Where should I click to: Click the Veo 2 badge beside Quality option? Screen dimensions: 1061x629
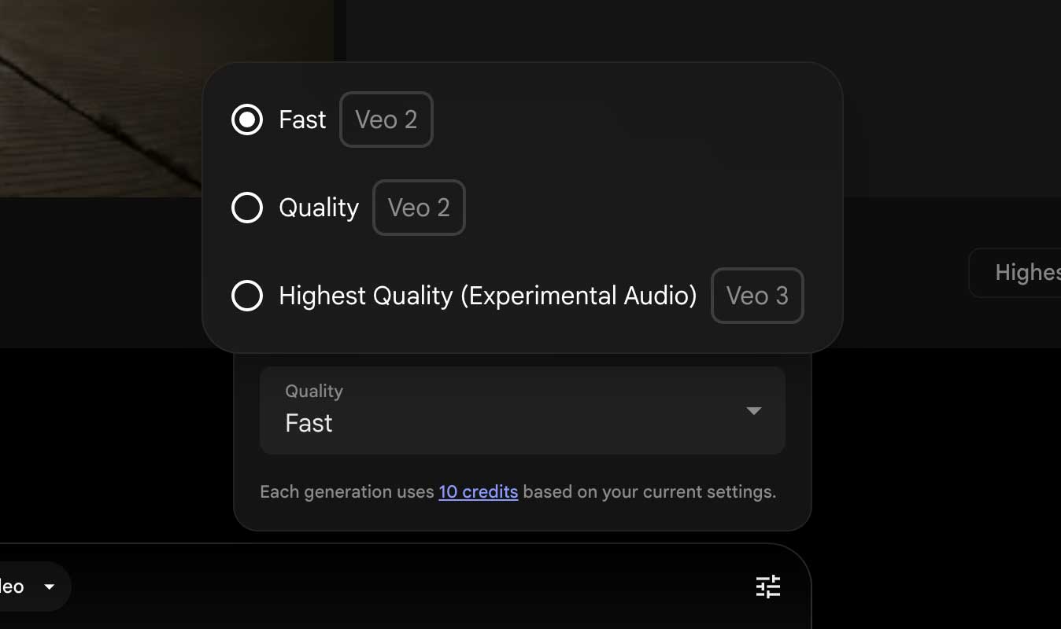point(419,208)
